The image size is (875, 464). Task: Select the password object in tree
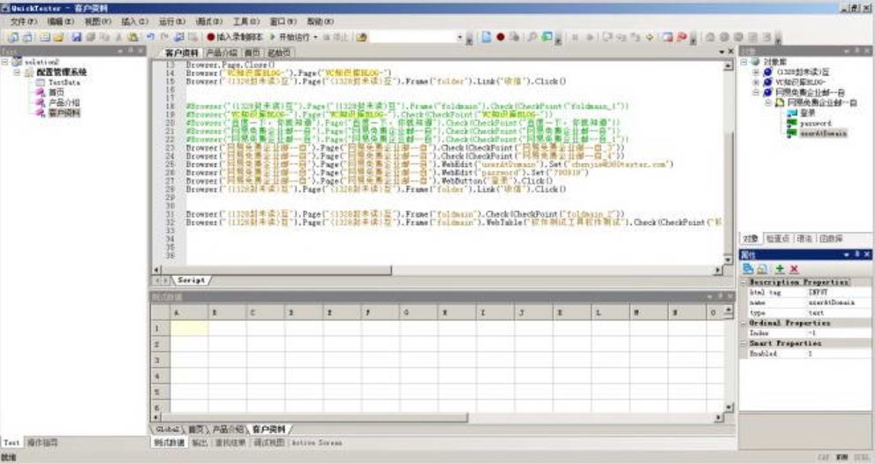coord(815,123)
